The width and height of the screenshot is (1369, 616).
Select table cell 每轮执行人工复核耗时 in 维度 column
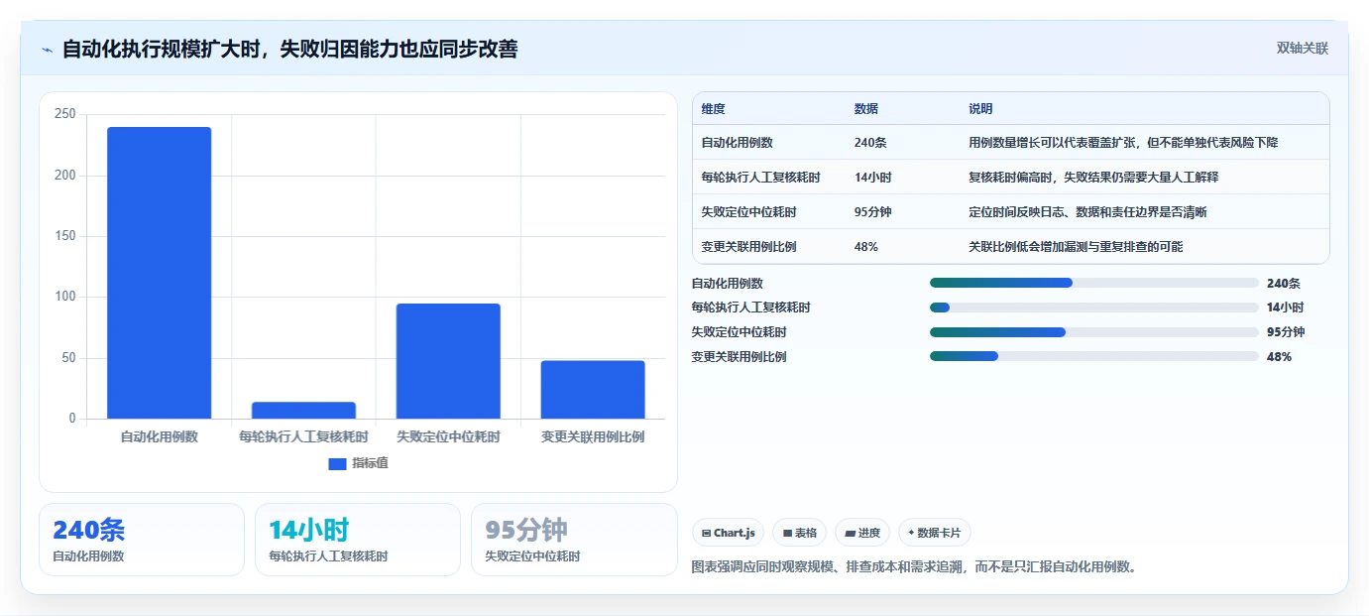coord(760,178)
